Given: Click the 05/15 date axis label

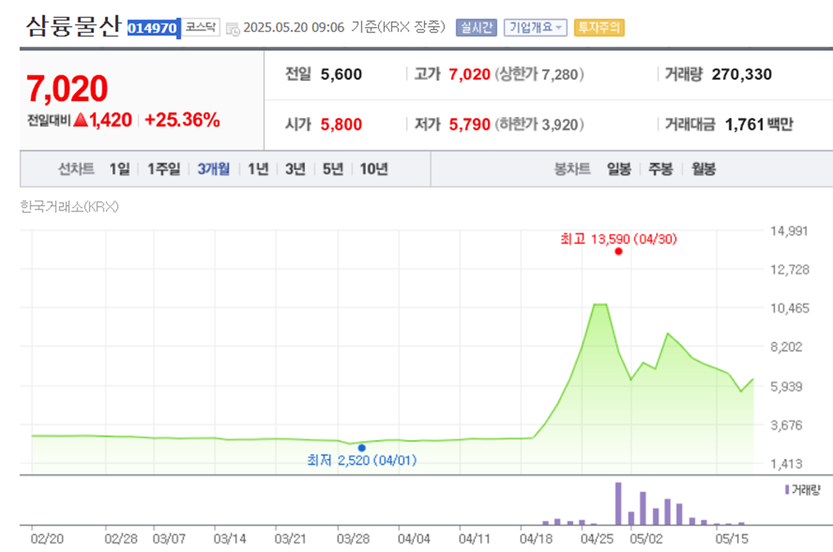Looking at the screenshot, I should pyautogui.click(x=732, y=539).
